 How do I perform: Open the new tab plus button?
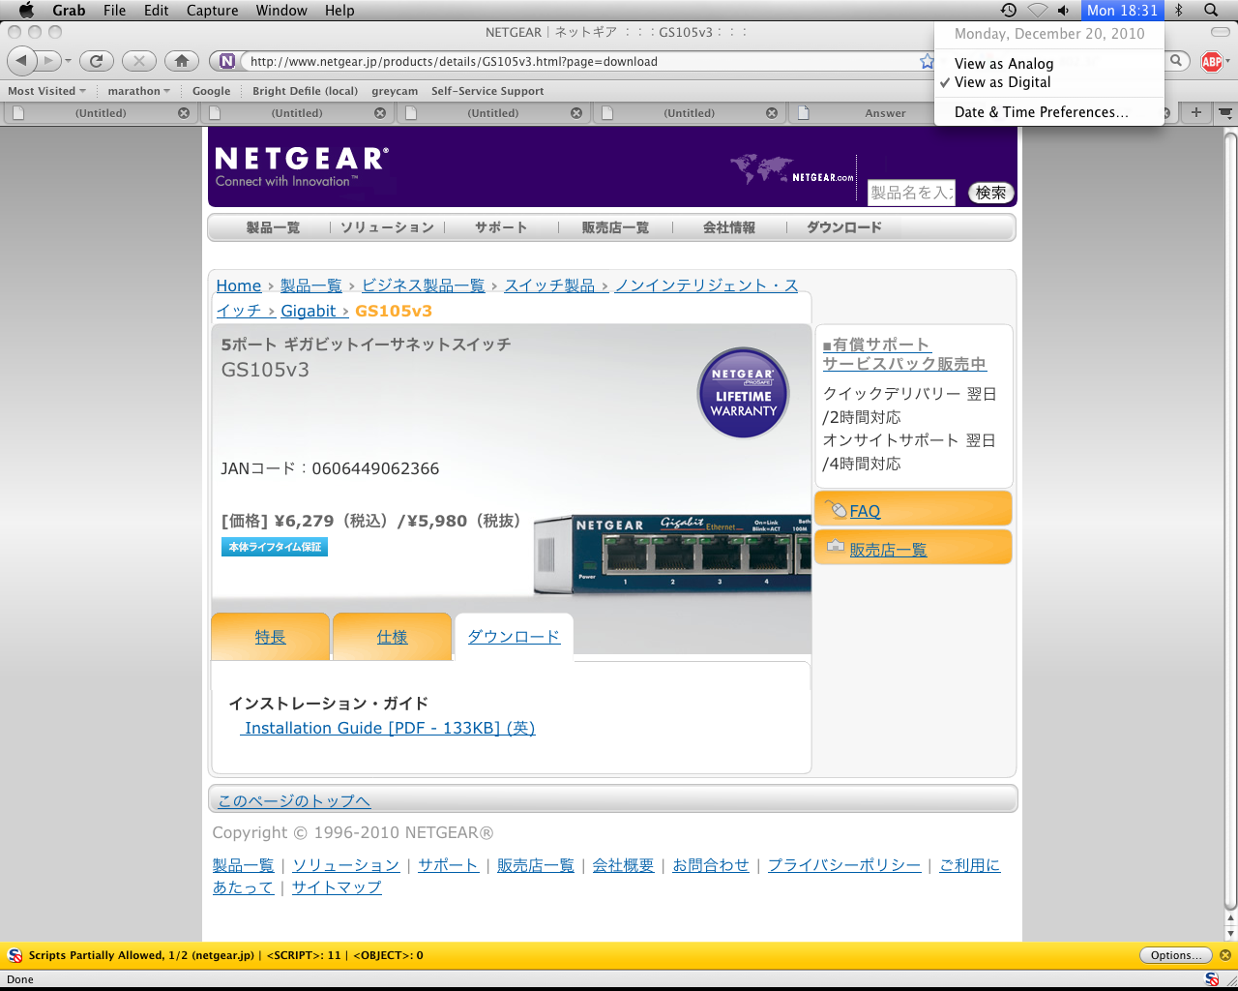pos(1196,112)
